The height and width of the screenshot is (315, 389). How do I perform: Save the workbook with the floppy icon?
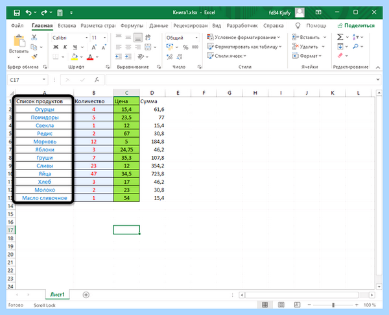(x=17, y=12)
